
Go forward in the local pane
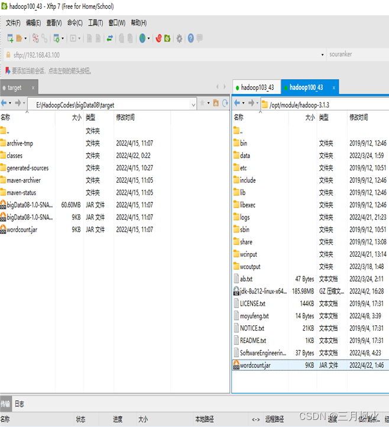point(18,103)
